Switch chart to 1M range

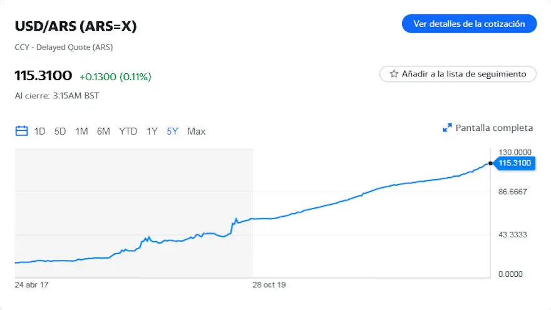pyautogui.click(x=81, y=131)
